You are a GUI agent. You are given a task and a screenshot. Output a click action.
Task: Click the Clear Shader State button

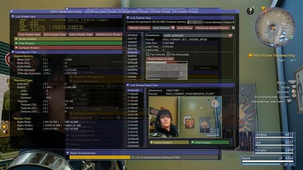[29, 34]
